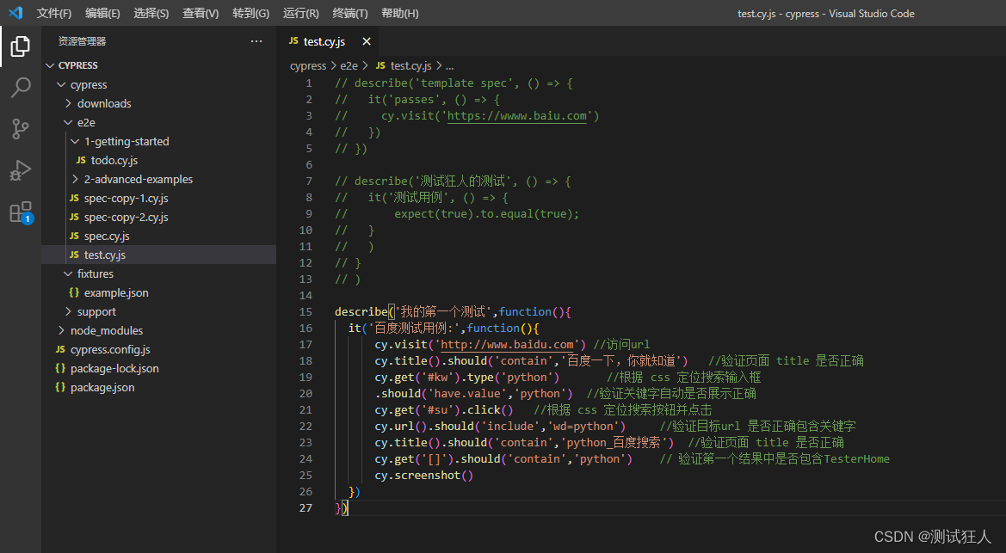This screenshot has height=553, width=1006.
Task: Click the describe keyword on line 15
Action: point(361,312)
